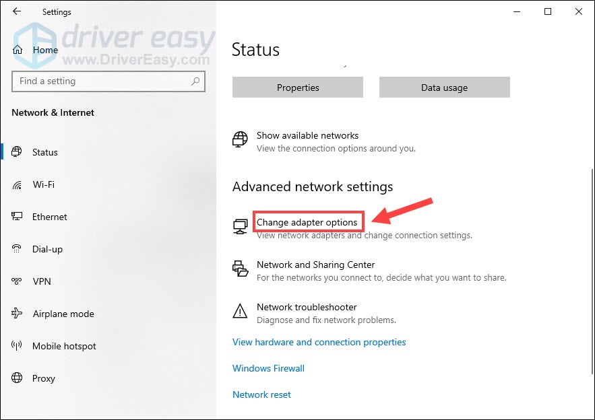Select the Ethernet monitor icon

(17, 217)
